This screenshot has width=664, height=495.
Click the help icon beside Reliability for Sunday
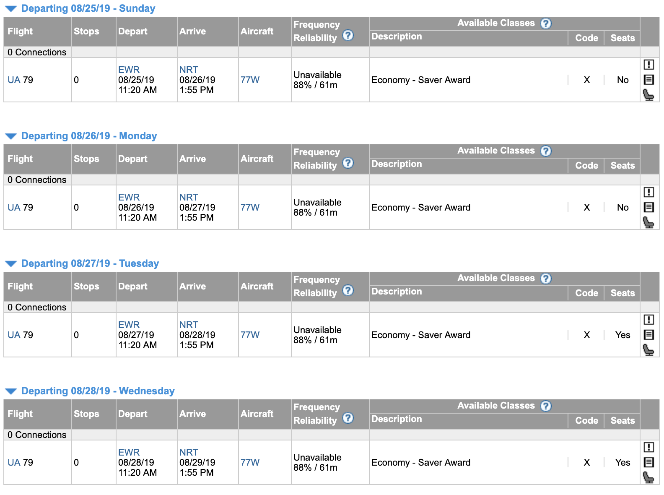(x=348, y=36)
